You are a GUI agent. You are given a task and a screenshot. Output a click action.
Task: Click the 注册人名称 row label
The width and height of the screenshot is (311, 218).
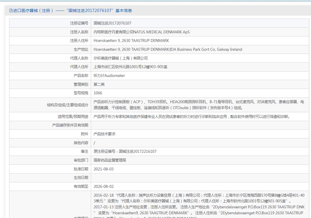[79, 32]
